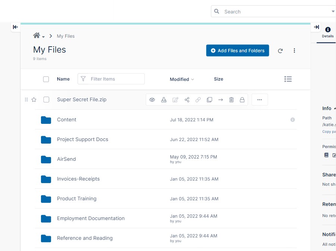Click the Jun 22, 2022 11:52 AM date
Image resolution: width=336 pixels, height=251 pixels.
point(194,139)
